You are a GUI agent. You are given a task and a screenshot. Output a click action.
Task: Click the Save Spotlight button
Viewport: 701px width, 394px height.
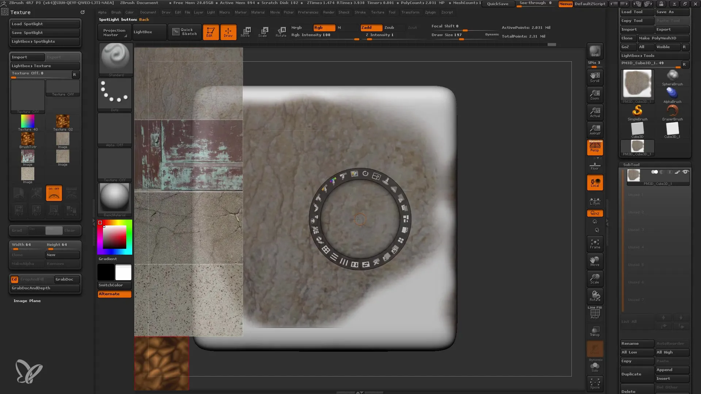tap(45, 32)
